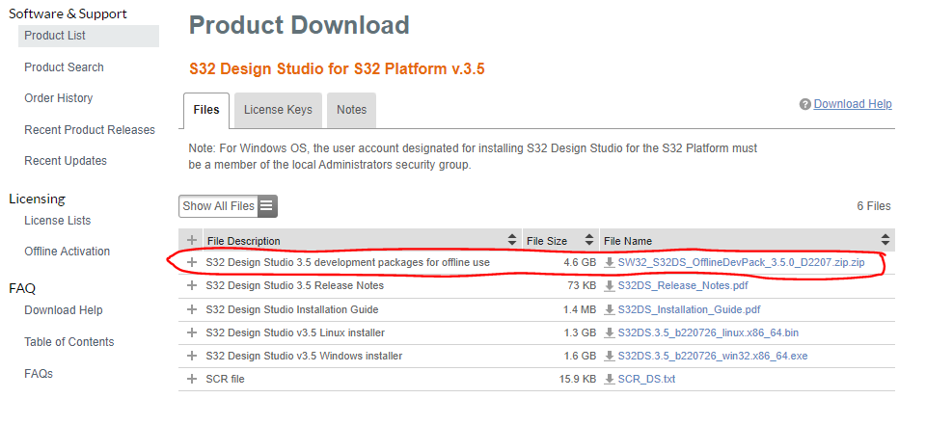
Task: Expand the SCR file row
Action: click(x=192, y=380)
